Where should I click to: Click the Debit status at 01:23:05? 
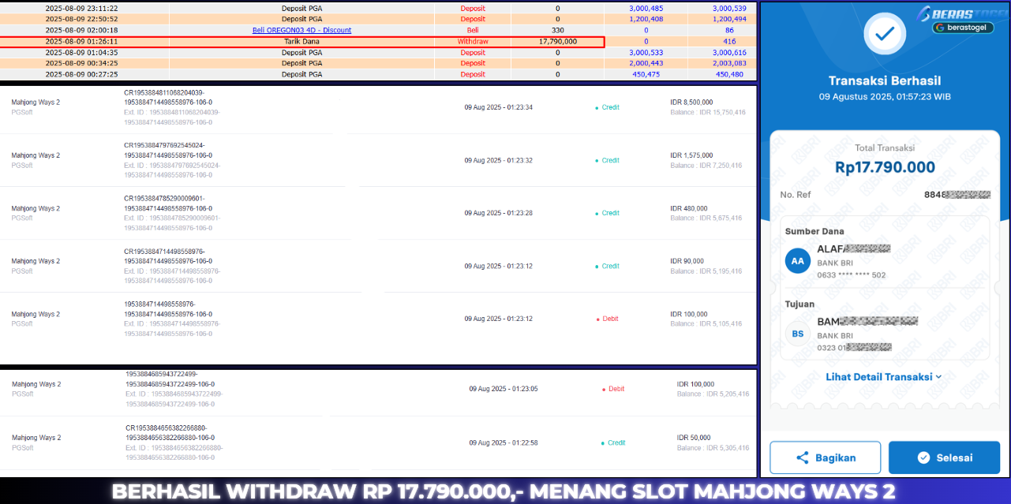click(x=613, y=389)
